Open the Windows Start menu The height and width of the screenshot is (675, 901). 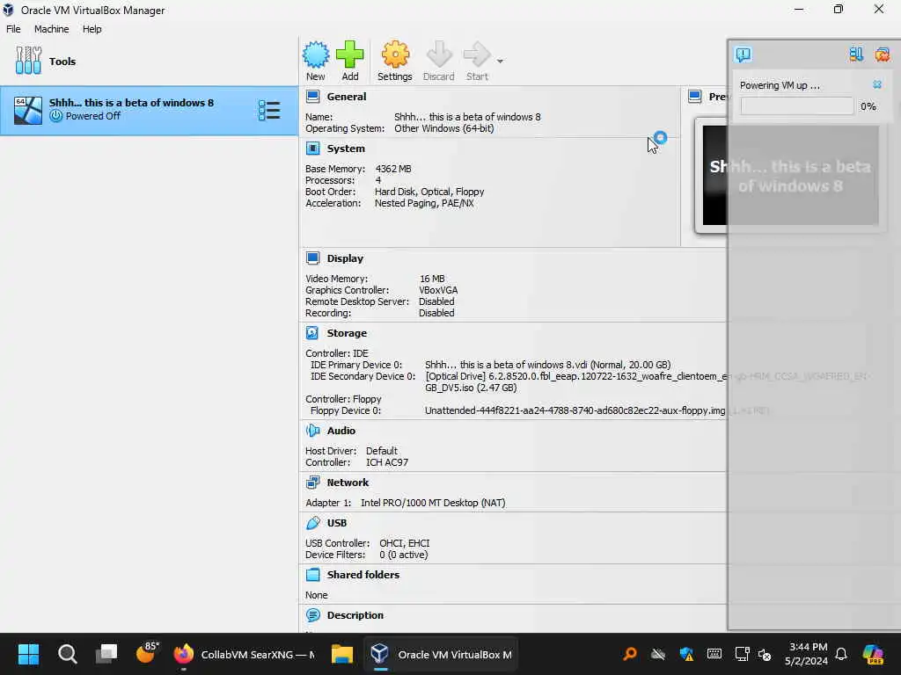tap(28, 654)
